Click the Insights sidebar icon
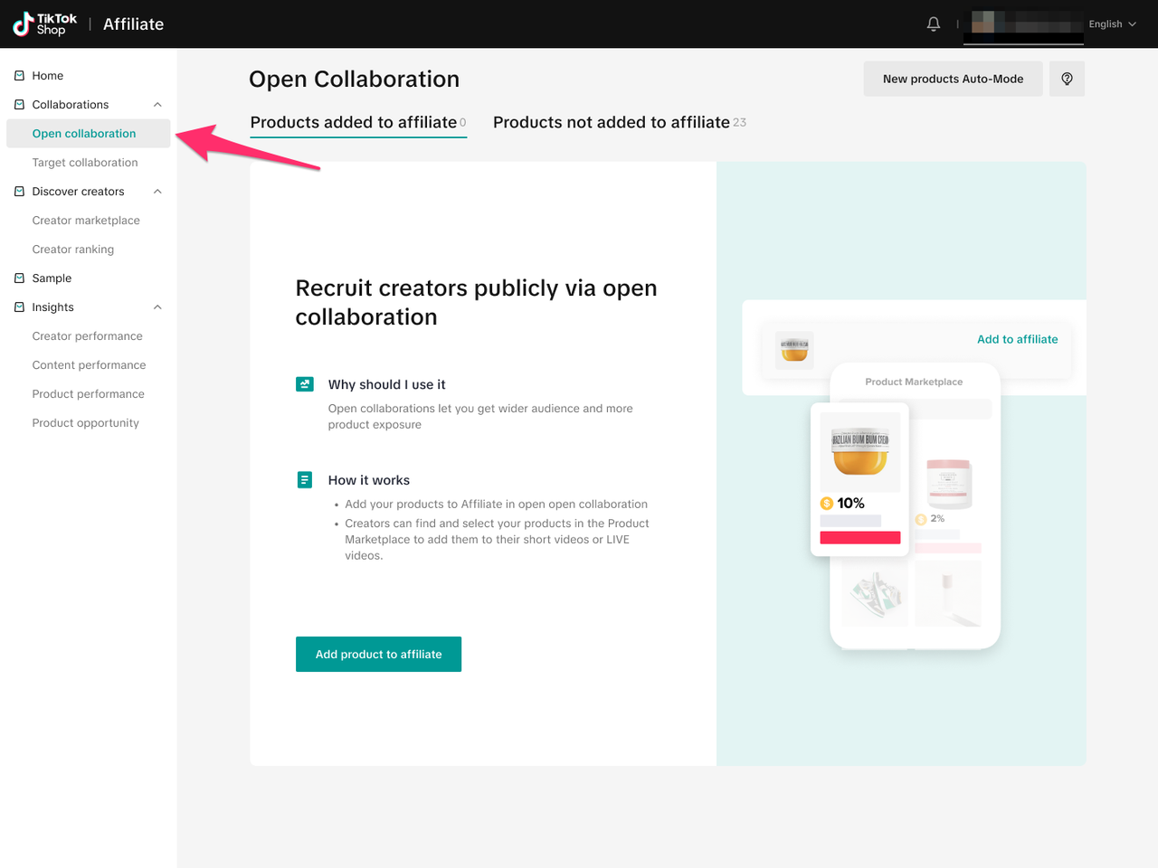Viewport: 1158px width, 868px height. [x=19, y=307]
